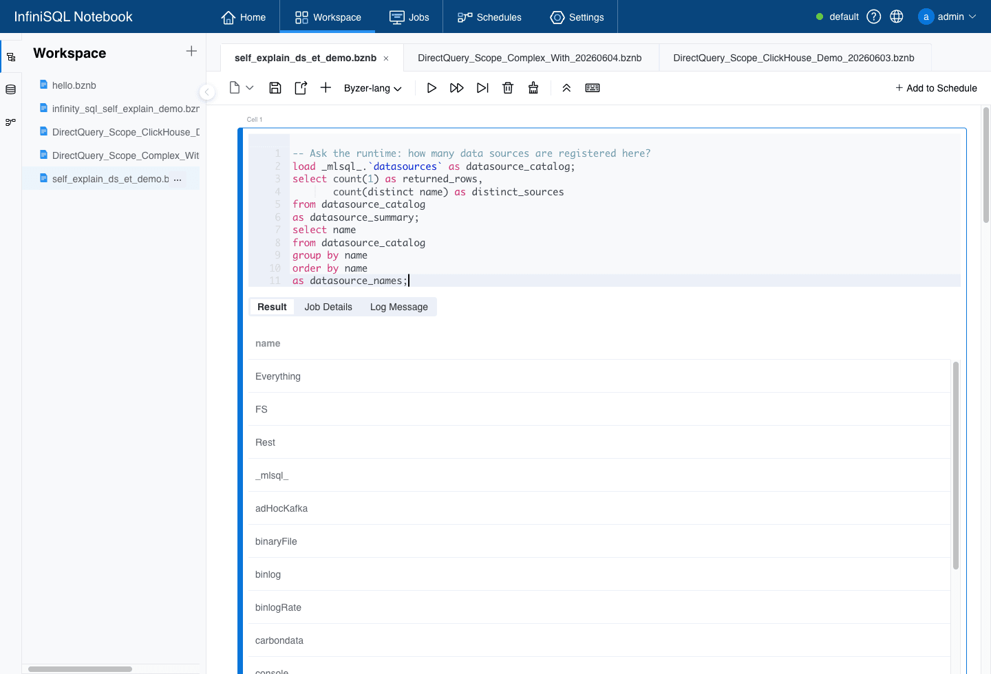Open infinity_sql_self_explain_demo file
This screenshot has width=991, height=674.
(126, 109)
